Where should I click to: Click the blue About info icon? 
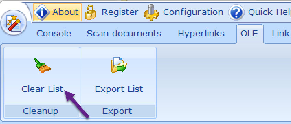(x=42, y=12)
